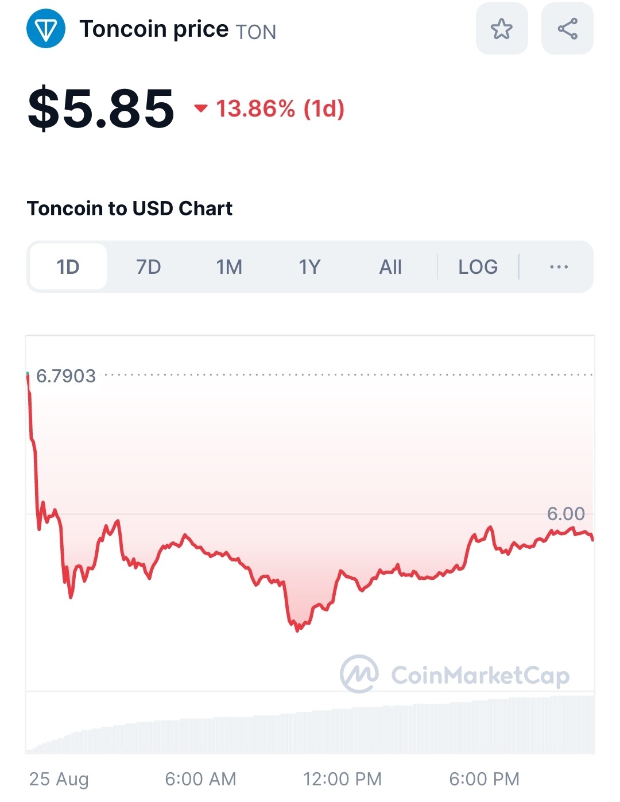Tap the volume bars area below chart
Image resolution: width=620 pixels, height=802 pixels.
pyautogui.click(x=310, y=724)
